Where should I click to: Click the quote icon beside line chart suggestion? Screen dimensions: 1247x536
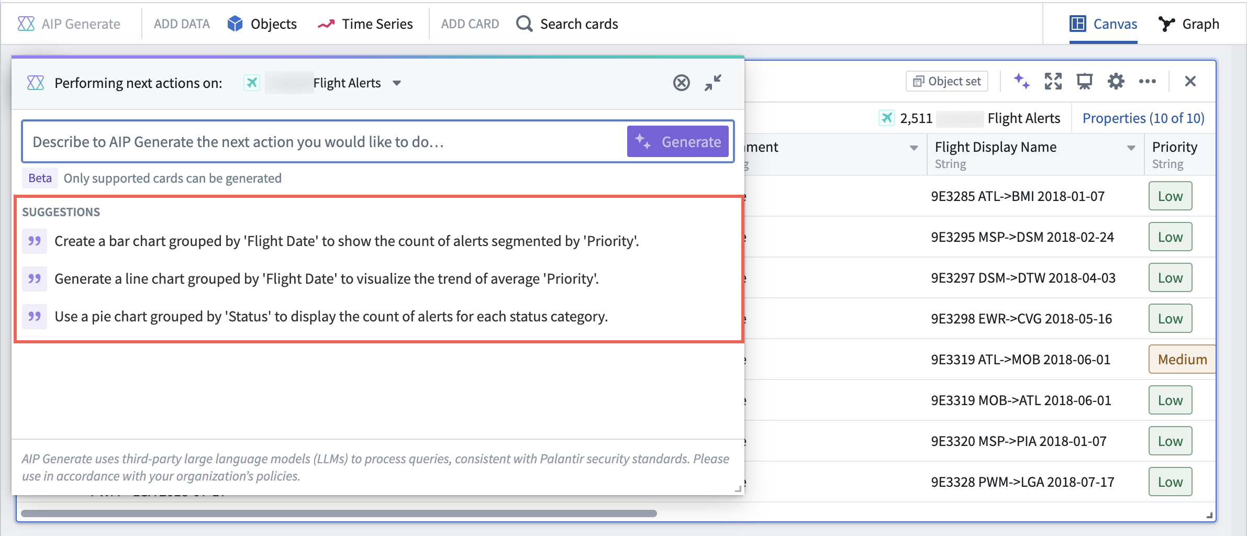coord(35,279)
